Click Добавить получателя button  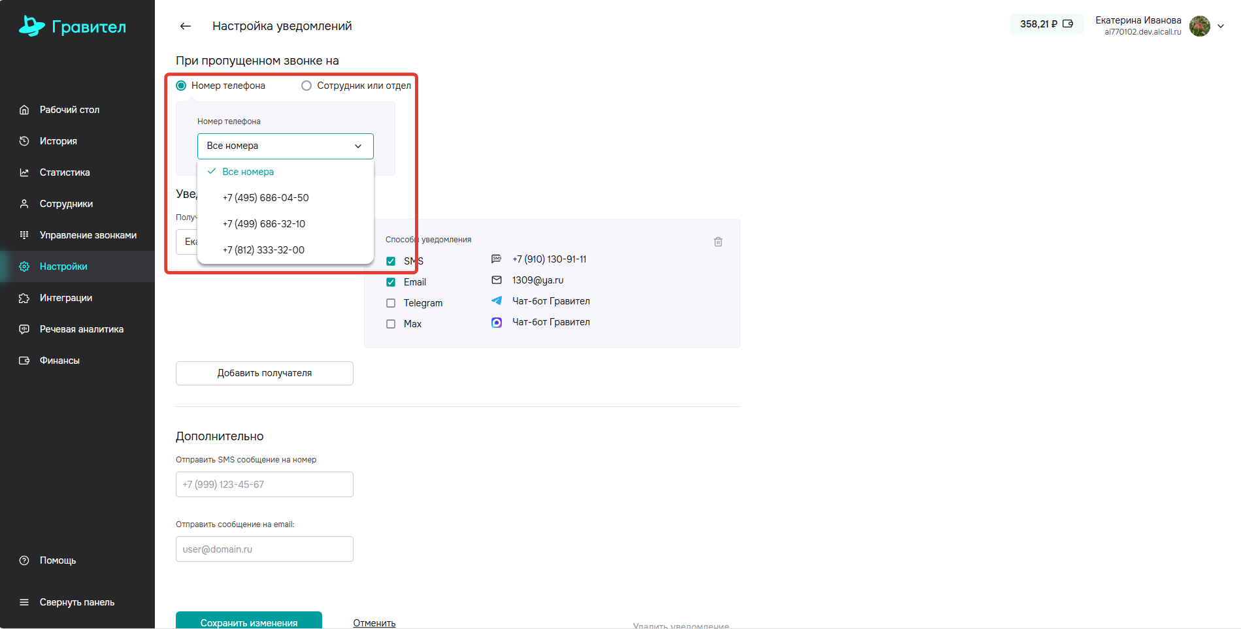coord(264,373)
